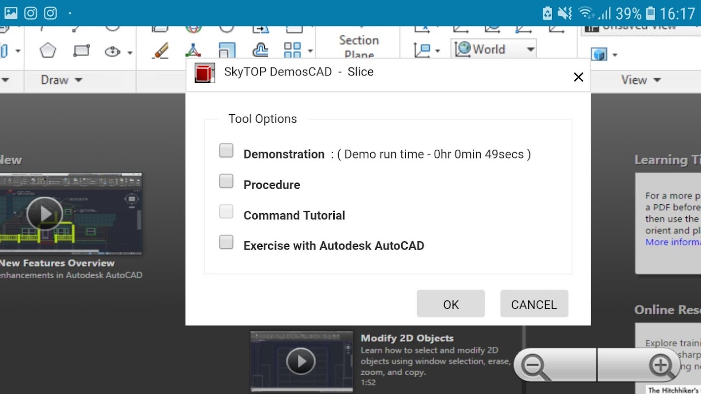The height and width of the screenshot is (394, 701).
Task: Select the Ellipse draw tool
Action: (x=113, y=51)
